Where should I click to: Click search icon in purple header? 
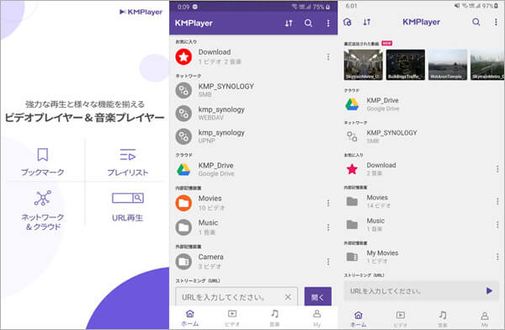308,24
